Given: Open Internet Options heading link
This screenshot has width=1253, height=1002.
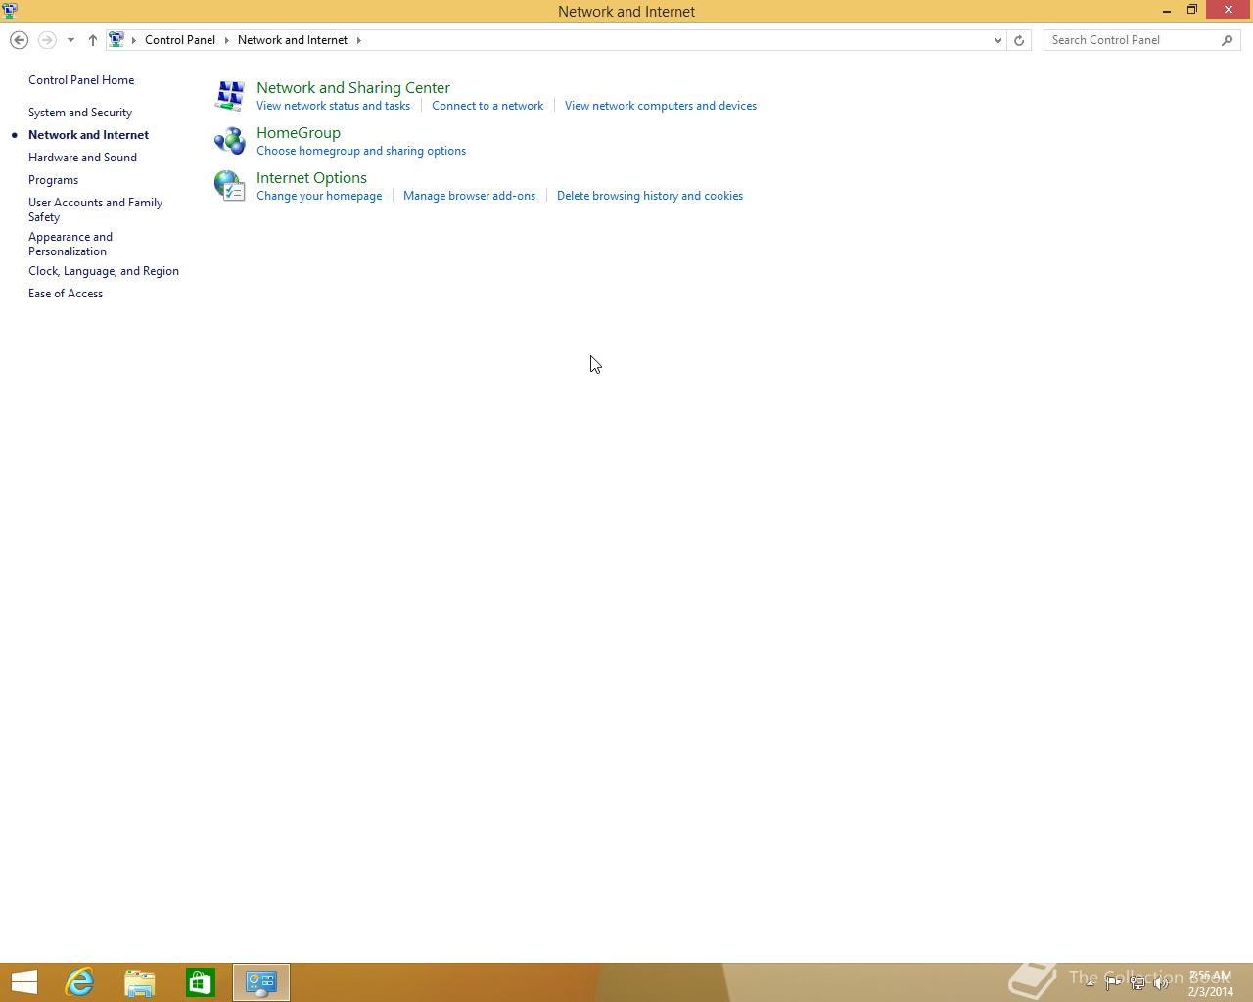Looking at the screenshot, I should (311, 178).
